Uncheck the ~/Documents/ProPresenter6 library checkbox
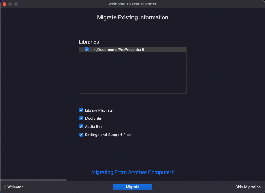Image resolution: width=265 pixels, height=193 pixels. [86, 49]
